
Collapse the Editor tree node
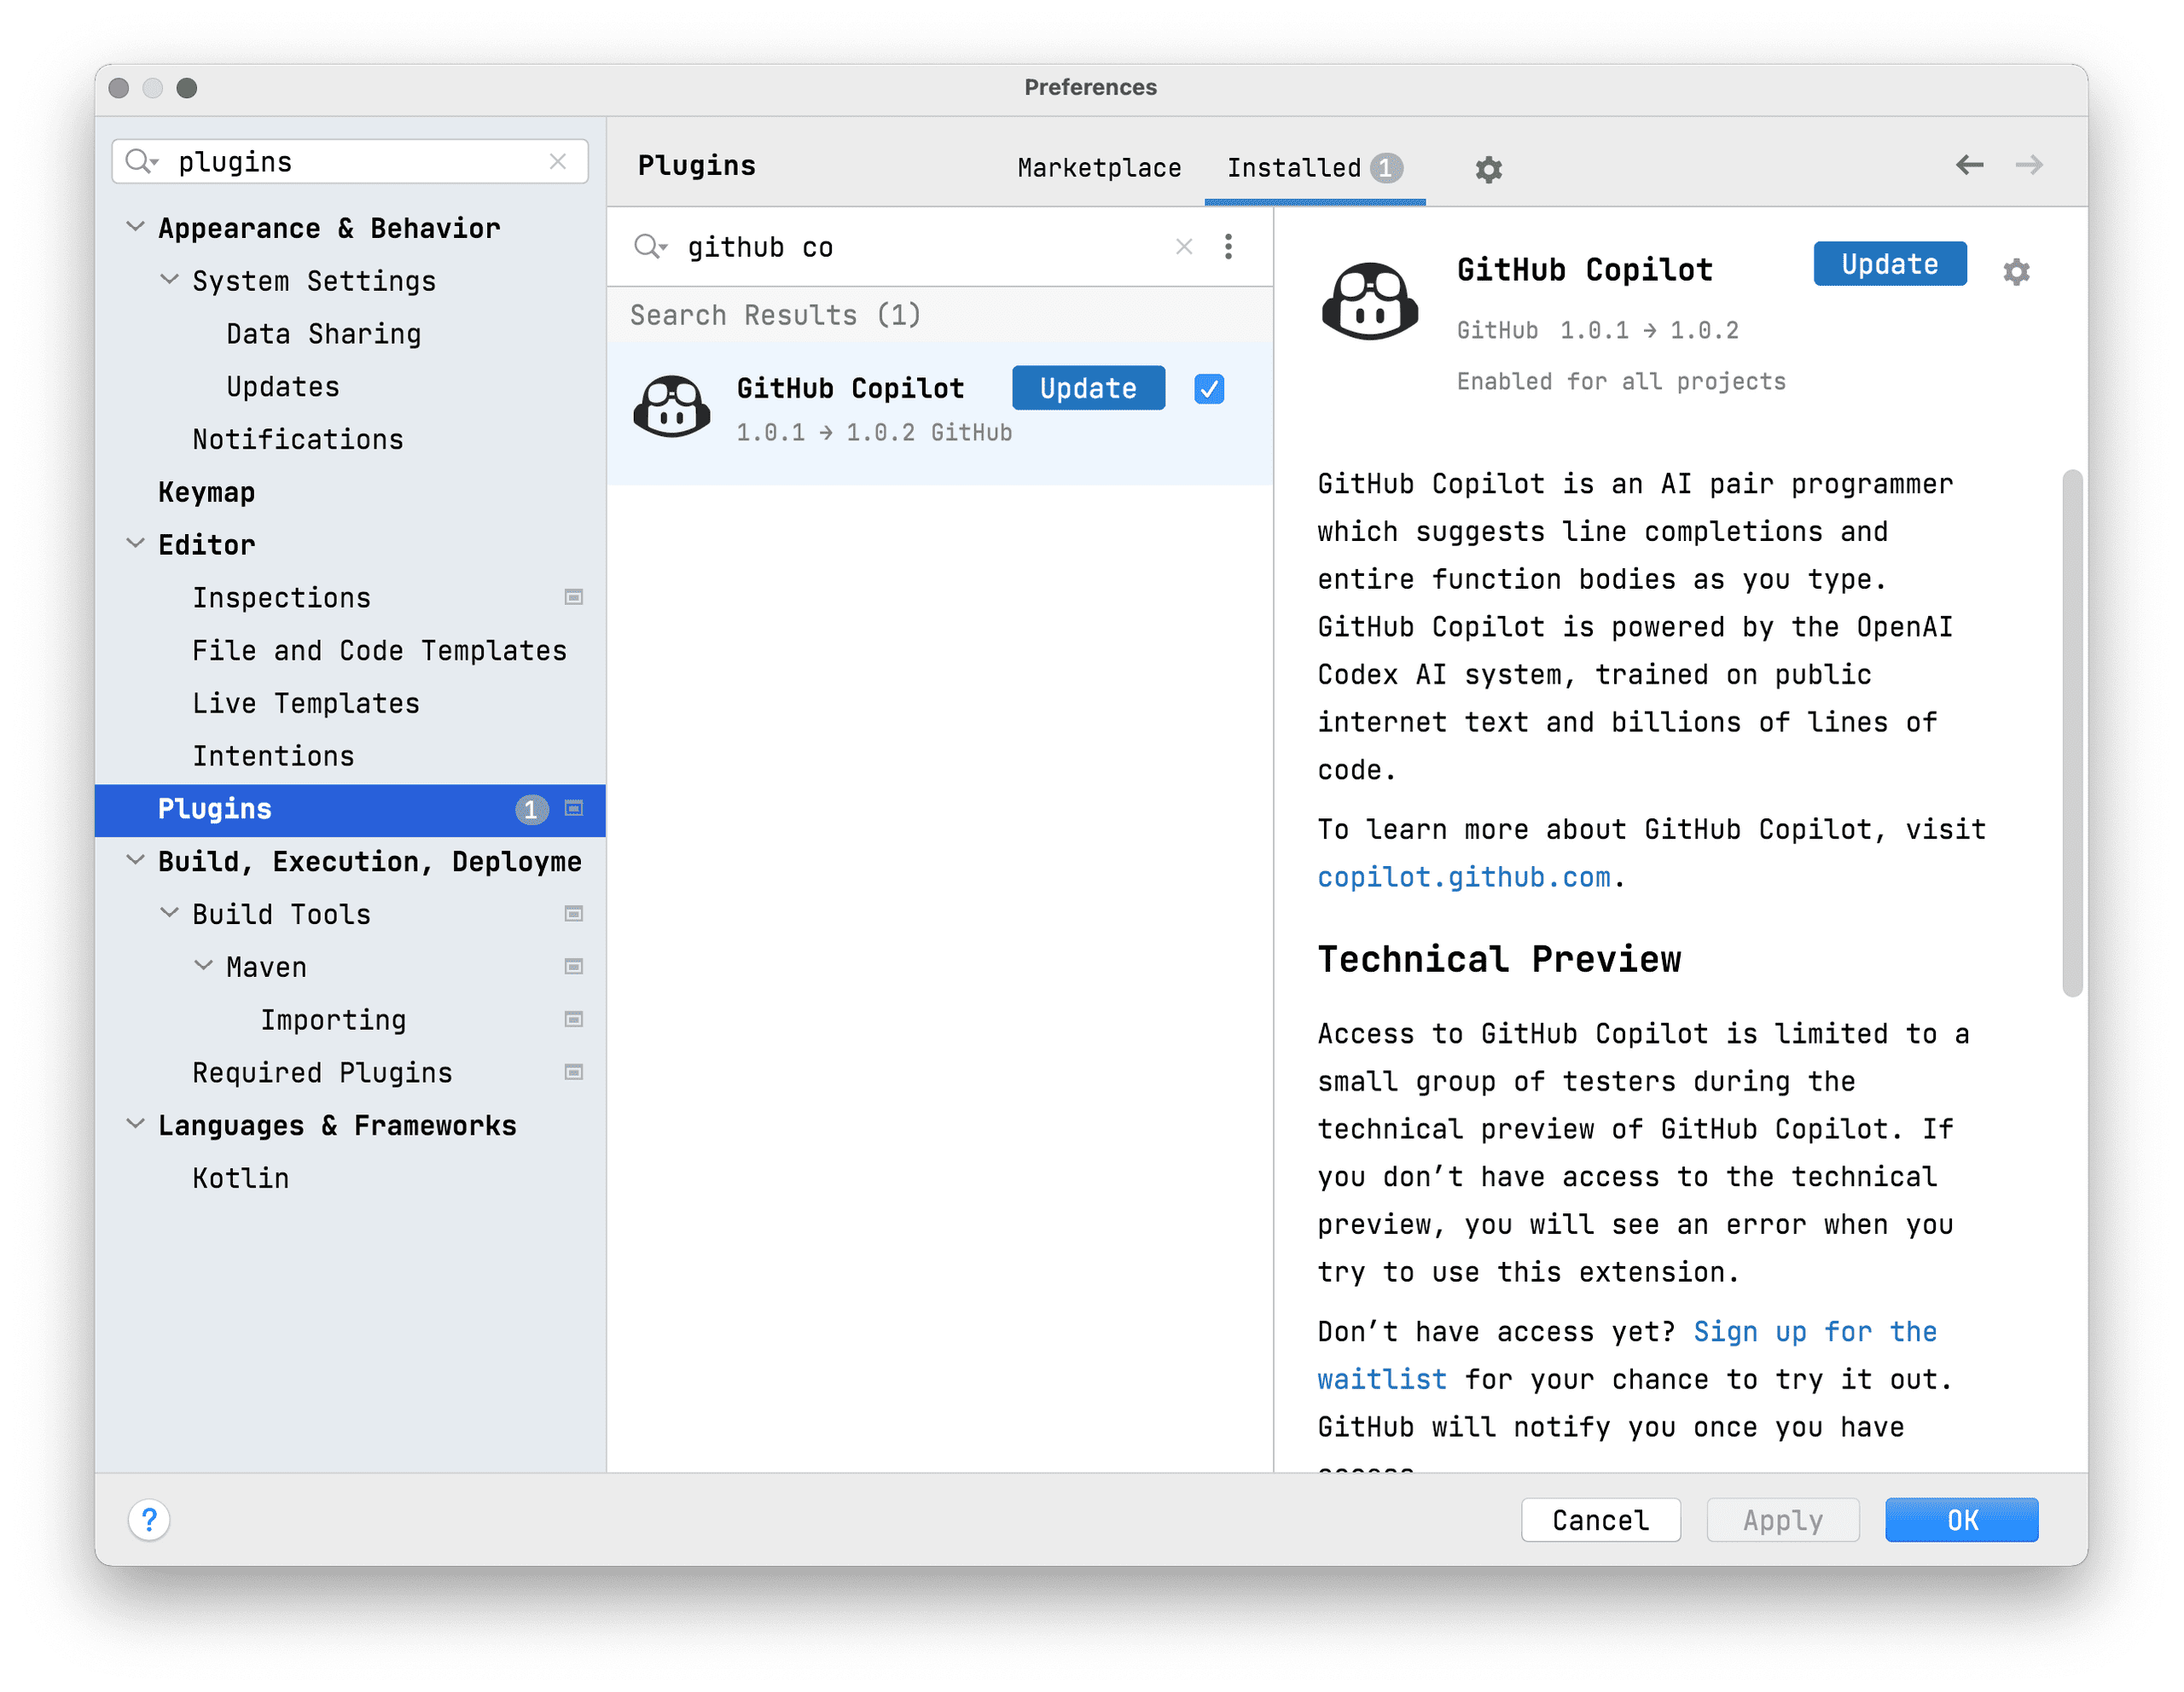click(136, 544)
